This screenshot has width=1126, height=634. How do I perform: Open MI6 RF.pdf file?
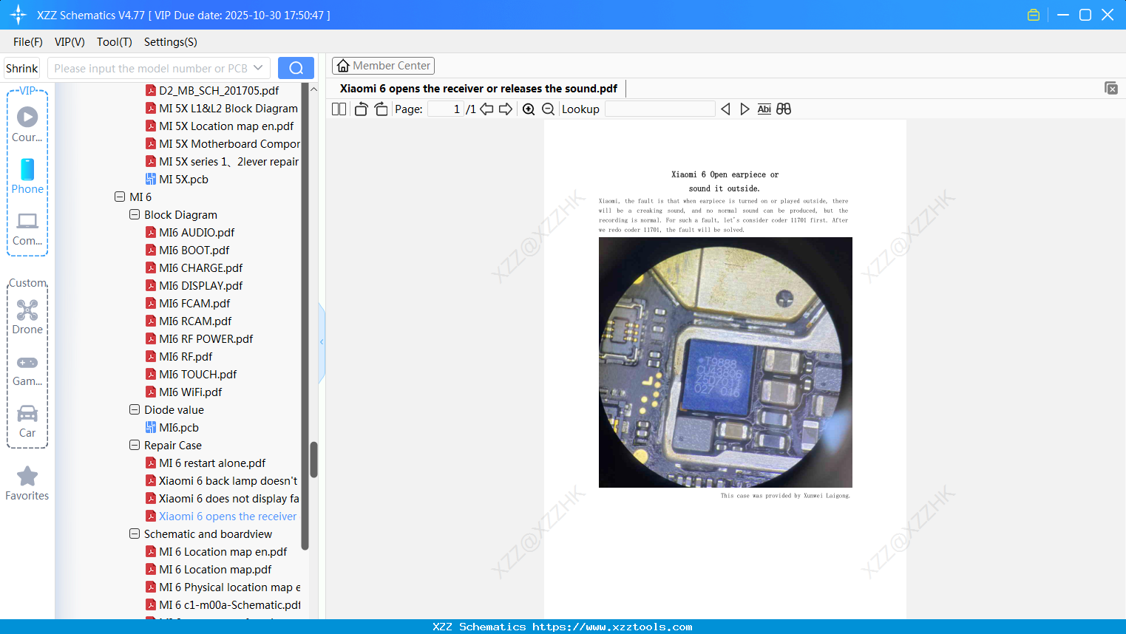pyautogui.click(x=186, y=357)
